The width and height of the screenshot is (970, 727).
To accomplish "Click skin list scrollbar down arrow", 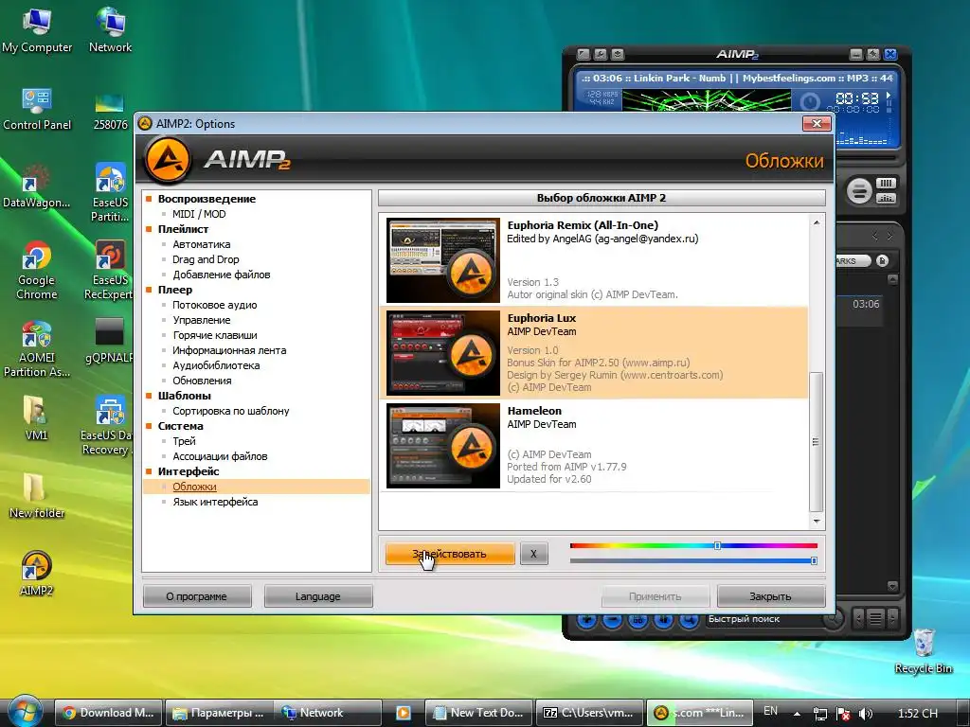I will tap(817, 522).
